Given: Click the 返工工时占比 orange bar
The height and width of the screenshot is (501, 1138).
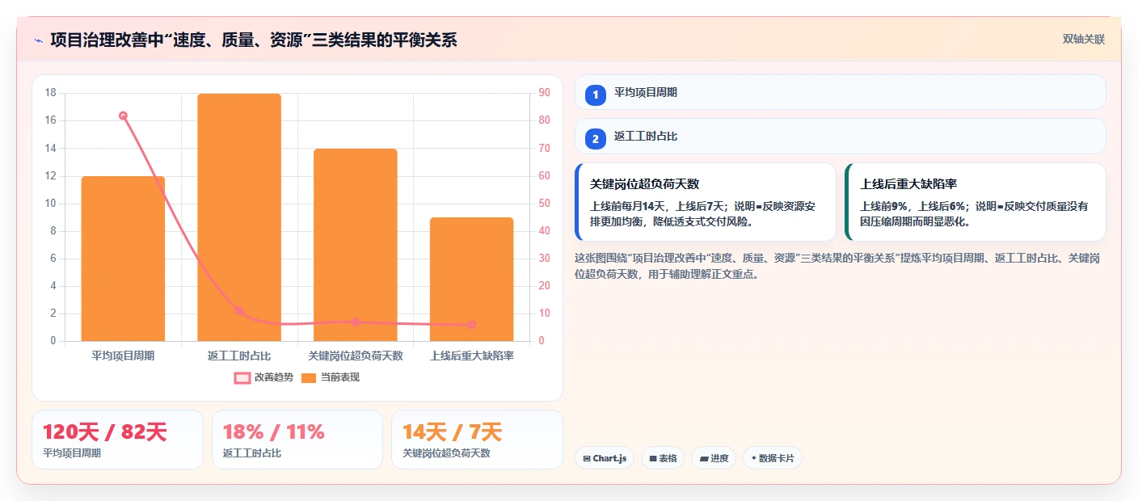Looking at the screenshot, I should 239,217.
